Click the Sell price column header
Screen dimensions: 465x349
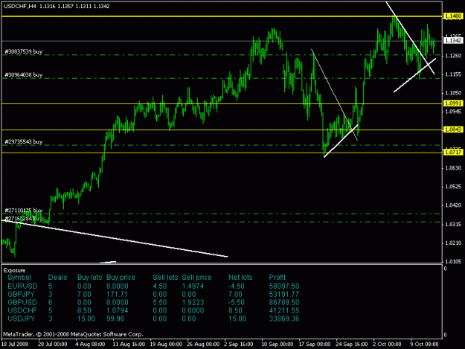pyautogui.click(x=196, y=278)
